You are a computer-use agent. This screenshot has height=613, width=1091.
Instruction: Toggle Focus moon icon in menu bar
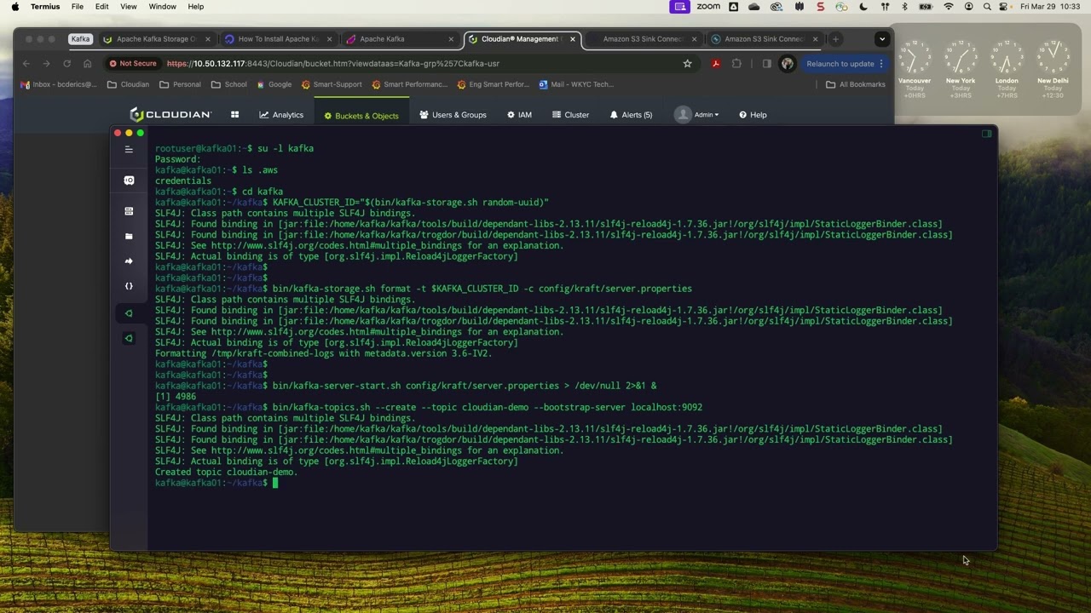coord(863,7)
